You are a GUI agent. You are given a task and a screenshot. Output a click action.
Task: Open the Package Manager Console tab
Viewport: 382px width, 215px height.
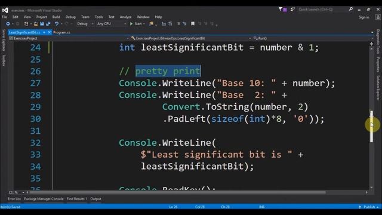coord(44,199)
